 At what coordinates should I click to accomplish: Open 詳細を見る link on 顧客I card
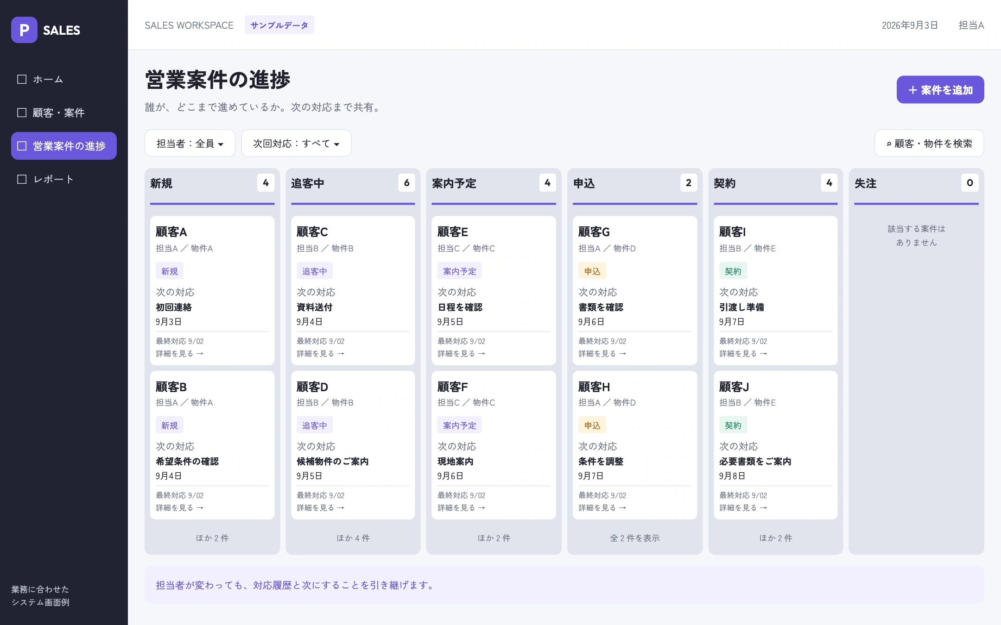click(x=743, y=354)
